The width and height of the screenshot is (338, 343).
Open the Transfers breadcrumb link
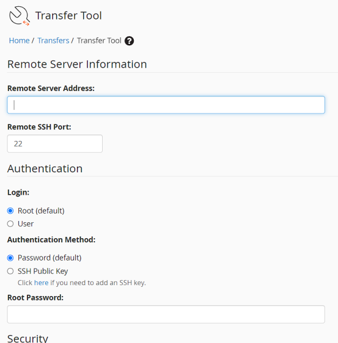(53, 41)
